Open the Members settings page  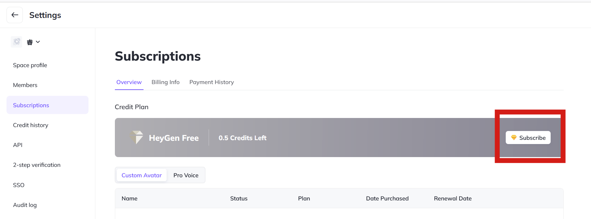click(x=25, y=85)
